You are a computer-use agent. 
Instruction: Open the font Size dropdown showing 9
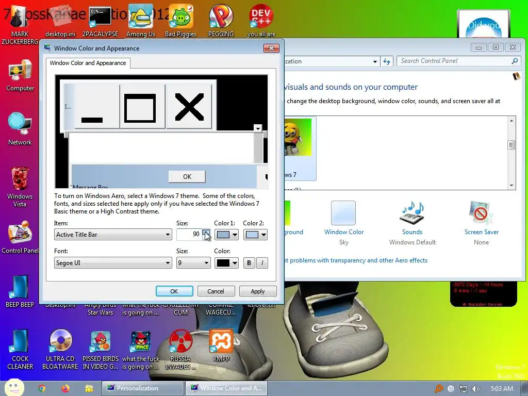pos(193,262)
